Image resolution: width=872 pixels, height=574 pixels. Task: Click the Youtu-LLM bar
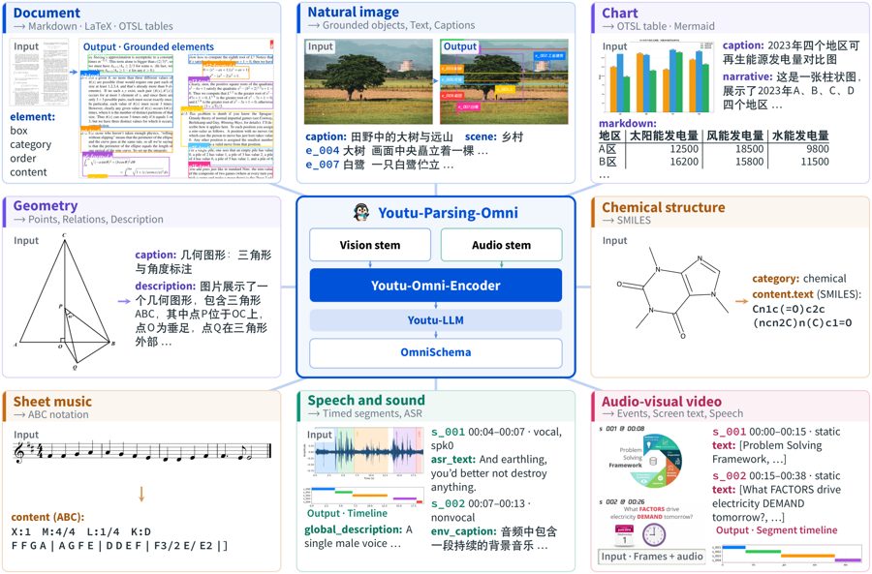tap(435, 320)
